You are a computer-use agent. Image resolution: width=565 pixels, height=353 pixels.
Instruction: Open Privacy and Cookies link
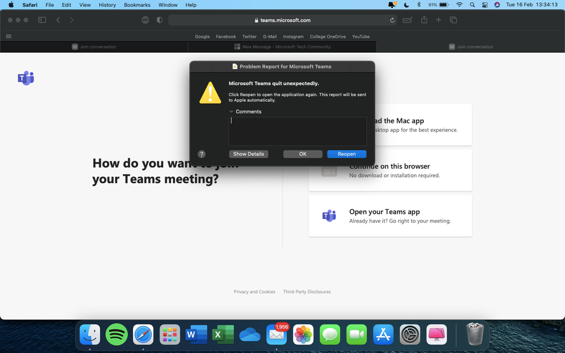(254, 292)
